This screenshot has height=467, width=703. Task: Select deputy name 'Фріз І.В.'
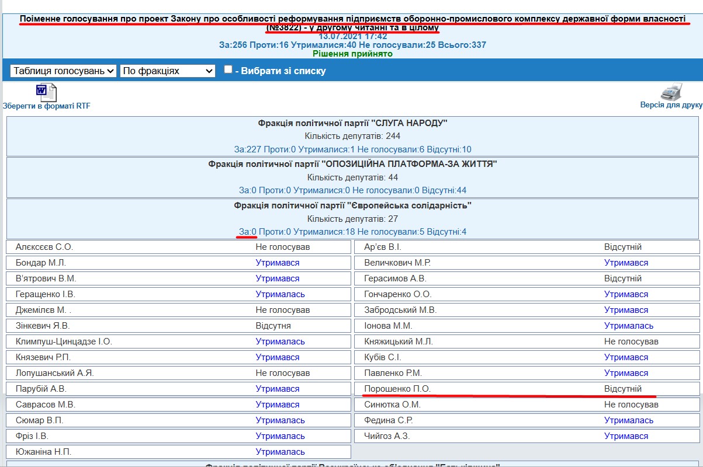coord(32,436)
